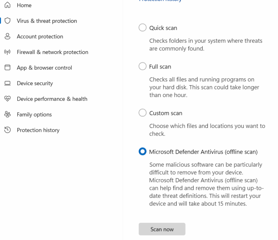Click the Quick scan description text

coord(206,45)
